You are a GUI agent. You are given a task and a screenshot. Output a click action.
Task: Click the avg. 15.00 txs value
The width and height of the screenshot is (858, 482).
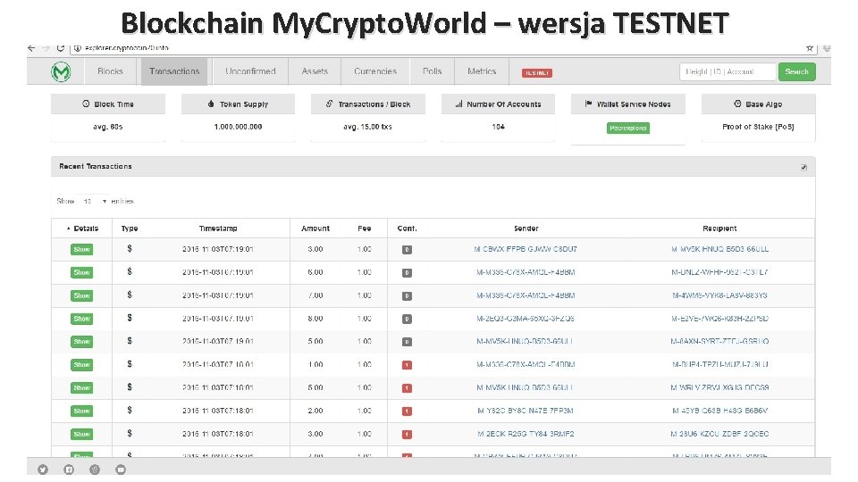tap(367, 127)
